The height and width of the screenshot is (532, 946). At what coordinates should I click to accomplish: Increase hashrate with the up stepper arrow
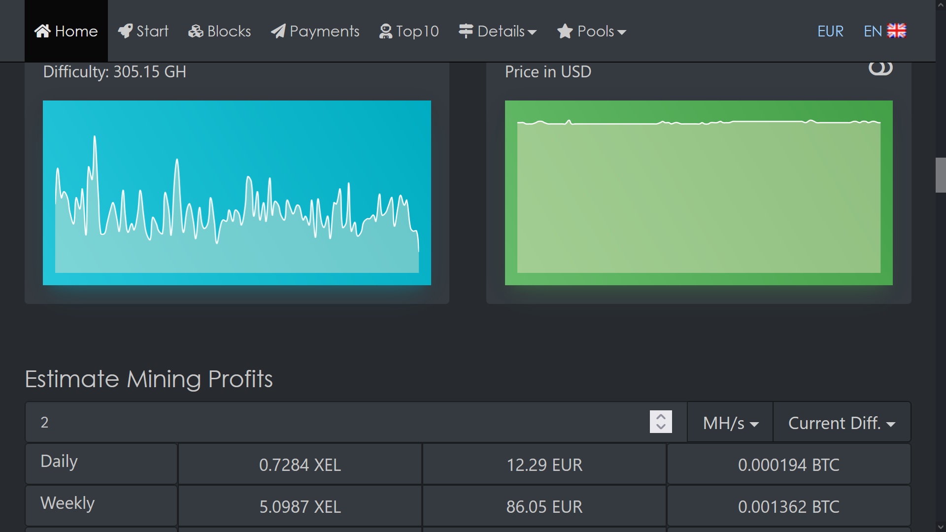point(661,416)
